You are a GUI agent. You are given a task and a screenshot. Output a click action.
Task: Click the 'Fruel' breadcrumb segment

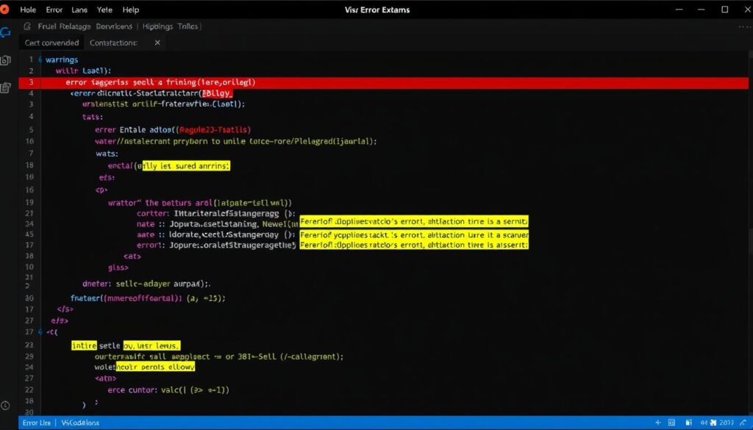(x=48, y=26)
